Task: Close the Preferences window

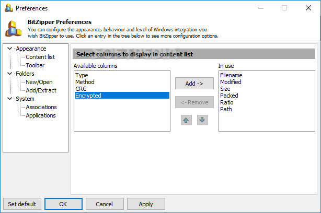Action: 308,8
